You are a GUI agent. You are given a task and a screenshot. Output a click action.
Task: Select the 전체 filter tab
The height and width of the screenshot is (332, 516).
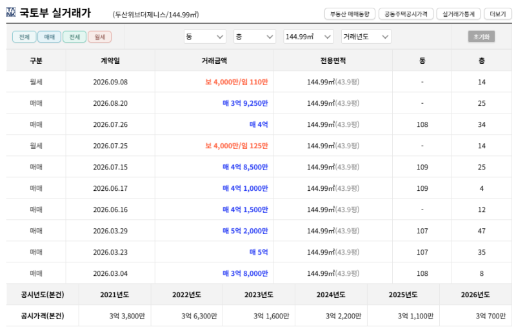(x=25, y=37)
